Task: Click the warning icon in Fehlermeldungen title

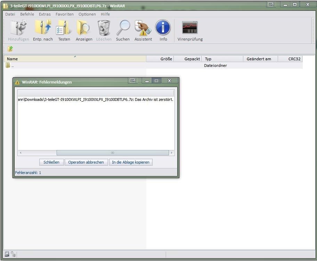Action: point(17,82)
